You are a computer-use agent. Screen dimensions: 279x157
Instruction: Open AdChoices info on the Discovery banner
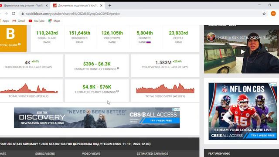[174, 109]
